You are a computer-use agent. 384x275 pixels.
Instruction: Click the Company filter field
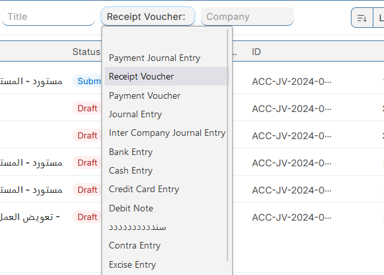[x=247, y=17]
